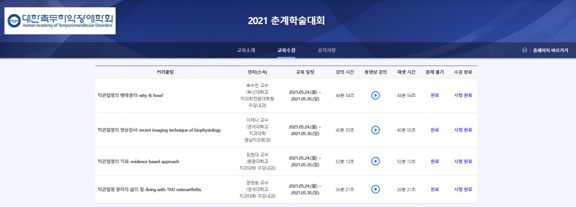Open the 교육소개 tab
Viewport: 576px width, 207px height.
[246, 50]
